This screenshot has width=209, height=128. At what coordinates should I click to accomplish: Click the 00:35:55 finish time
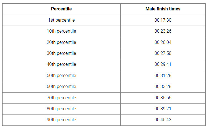click(x=163, y=98)
